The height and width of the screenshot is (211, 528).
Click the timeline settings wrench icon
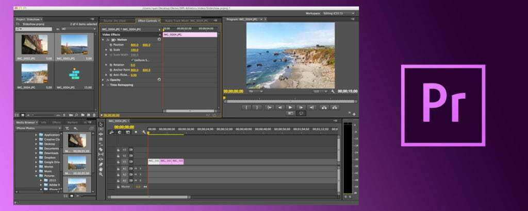pos(144,132)
